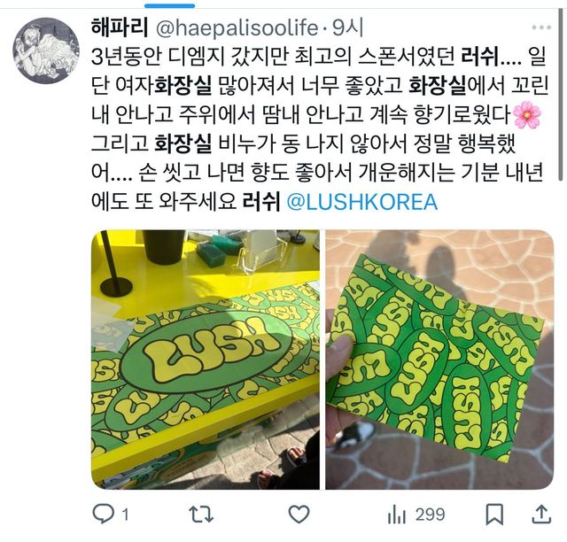The width and height of the screenshot is (567, 542).
Task: Click the 299 view count
Action: [430, 515]
